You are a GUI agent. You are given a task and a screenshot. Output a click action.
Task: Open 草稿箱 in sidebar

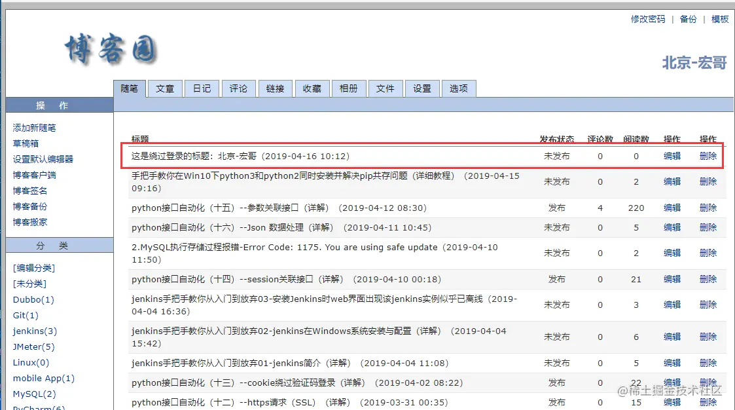[26, 143]
